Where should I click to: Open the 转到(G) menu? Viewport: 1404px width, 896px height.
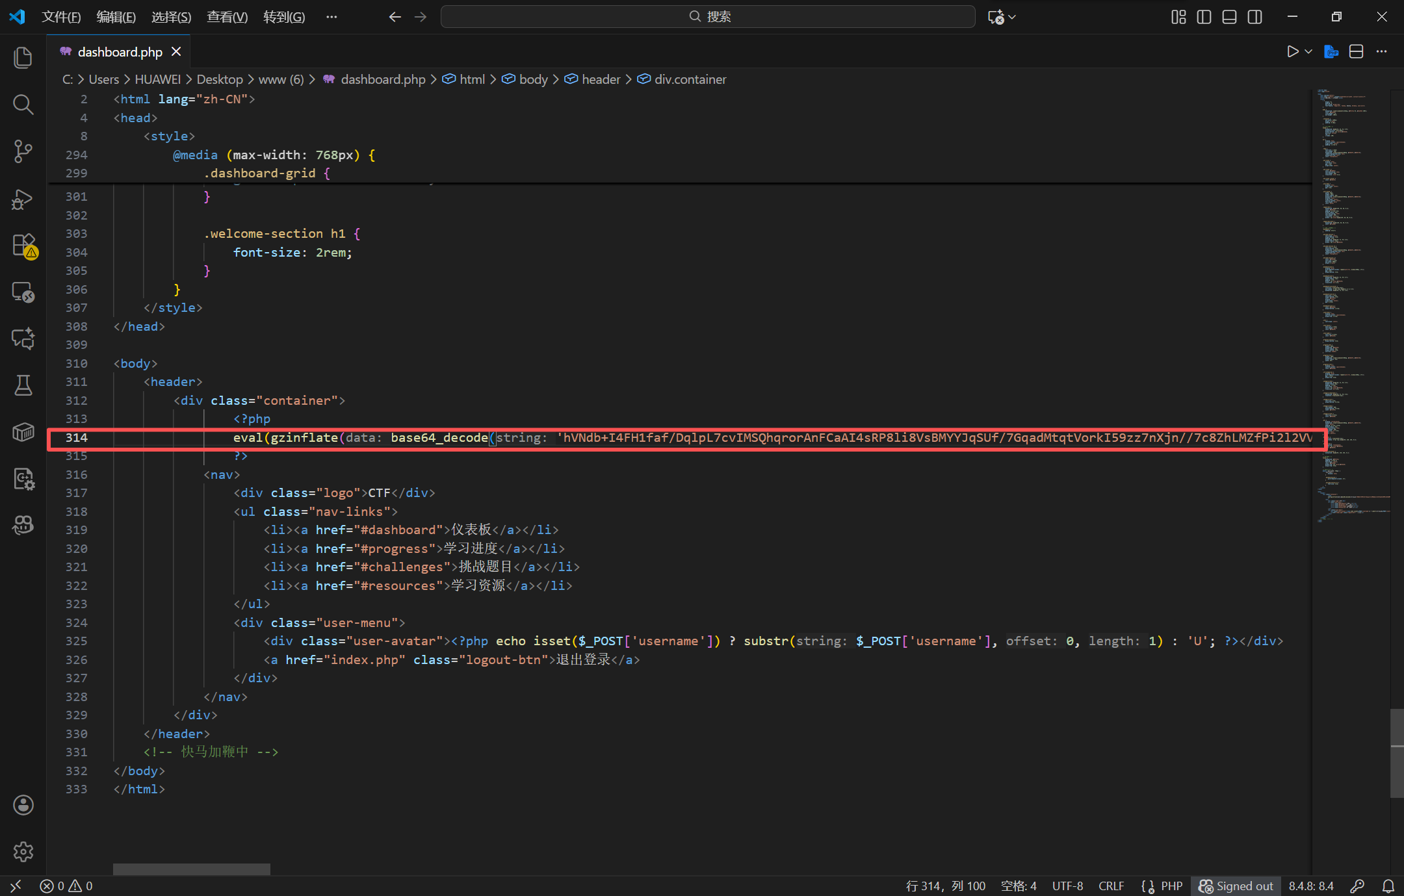click(284, 17)
